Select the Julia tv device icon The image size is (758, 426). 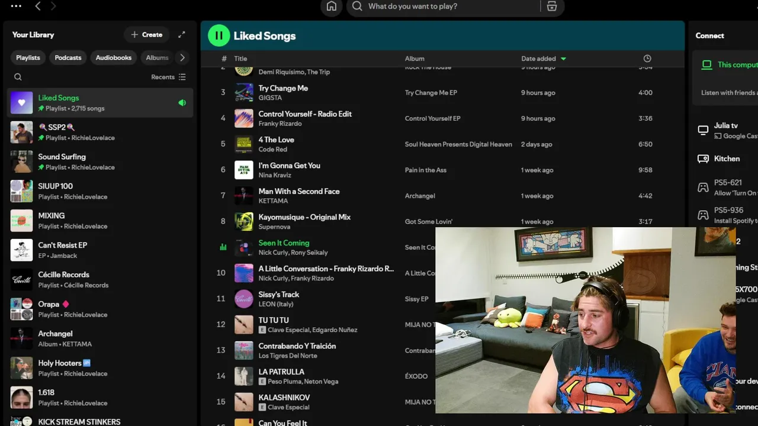[x=703, y=130]
